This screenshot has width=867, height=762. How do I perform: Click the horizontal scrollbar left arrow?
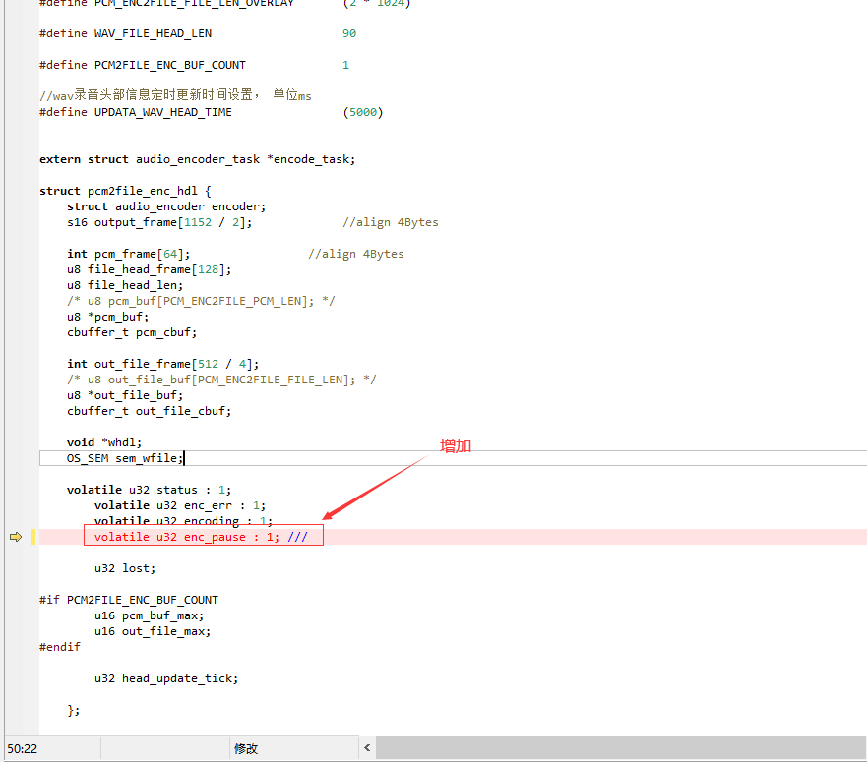click(x=367, y=748)
